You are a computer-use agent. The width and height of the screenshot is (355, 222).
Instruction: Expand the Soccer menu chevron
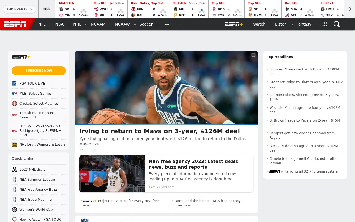pos(157,24)
